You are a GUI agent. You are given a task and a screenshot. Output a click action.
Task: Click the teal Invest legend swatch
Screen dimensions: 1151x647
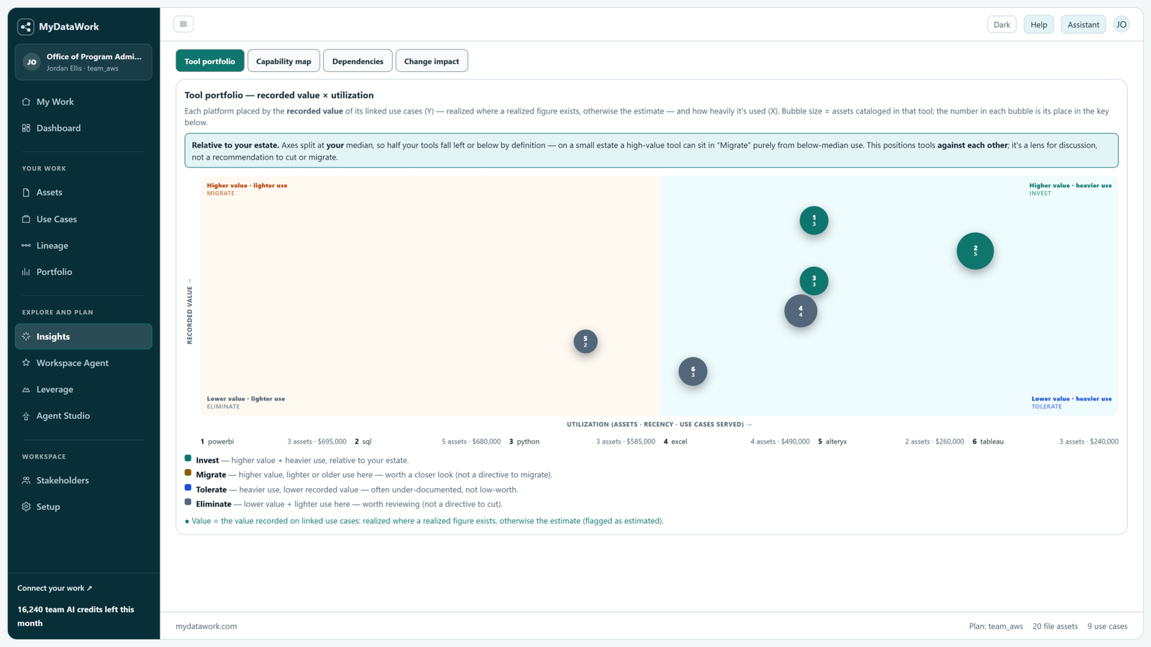click(188, 458)
